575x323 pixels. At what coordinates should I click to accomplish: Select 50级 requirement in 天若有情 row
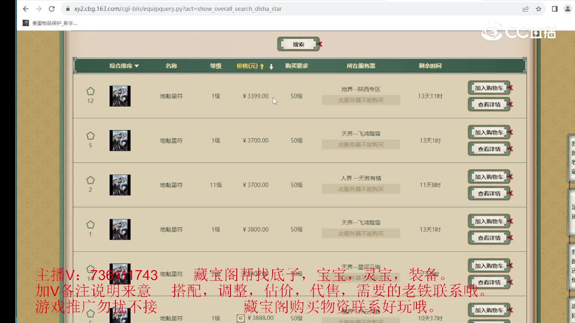tap(296, 185)
